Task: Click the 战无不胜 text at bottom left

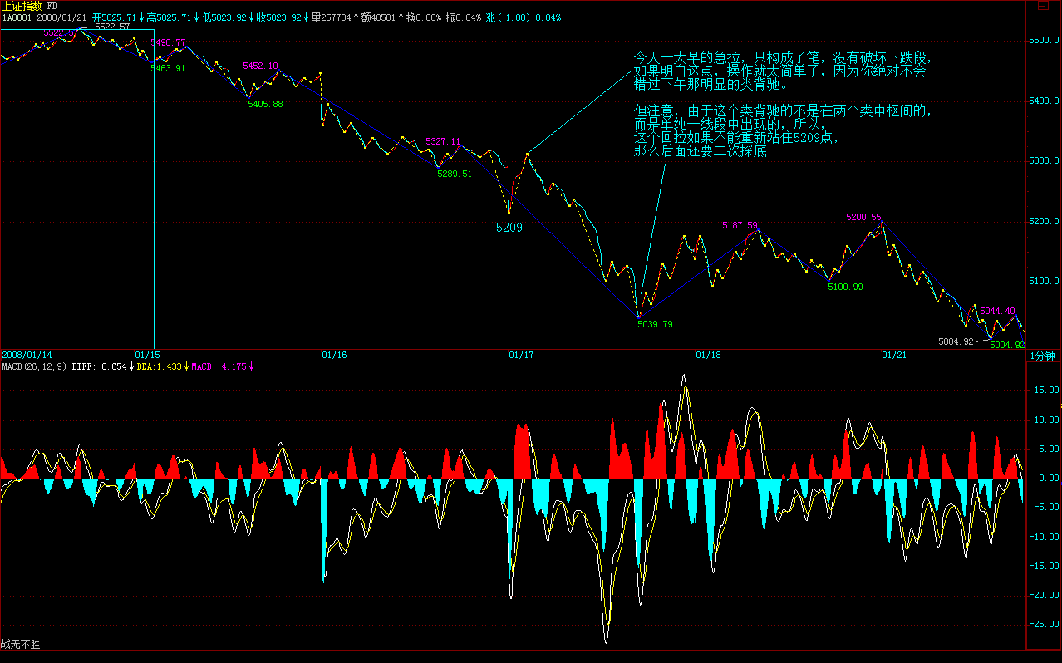Action: click(21, 644)
